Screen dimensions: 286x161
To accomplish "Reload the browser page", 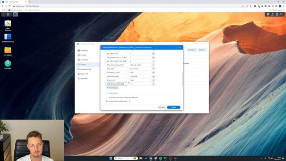I will [9, 6].
